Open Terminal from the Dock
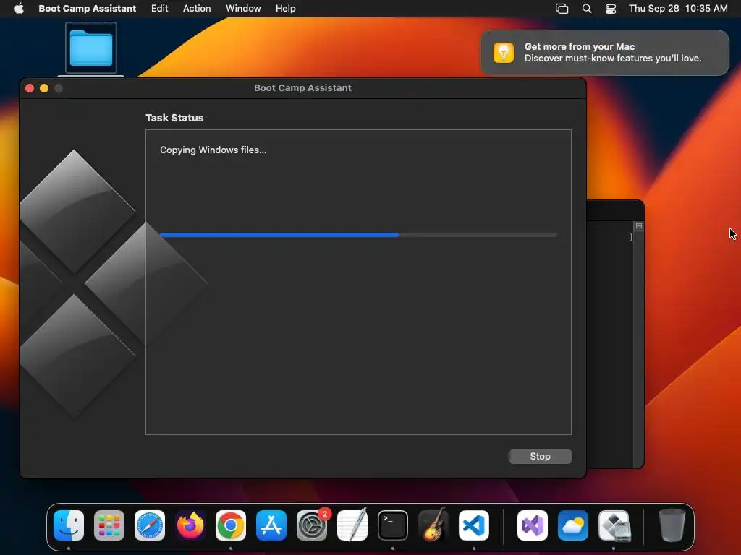Viewport: 741px width, 555px height. (x=393, y=525)
